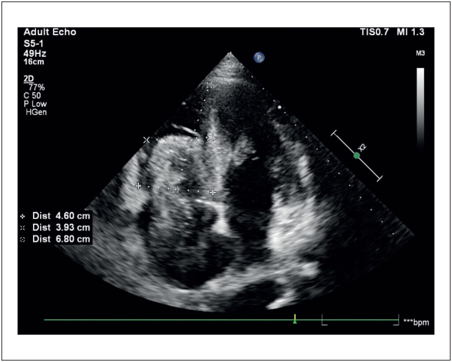Click the grayscale bar under M3

point(420,106)
